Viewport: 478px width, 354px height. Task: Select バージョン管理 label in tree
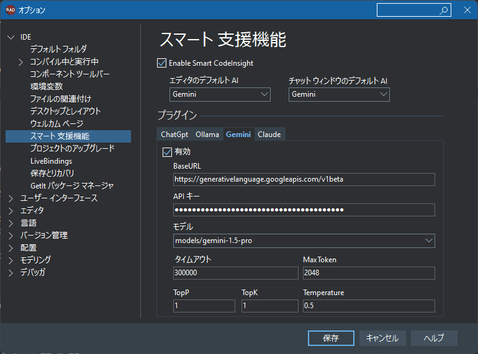tap(44, 236)
